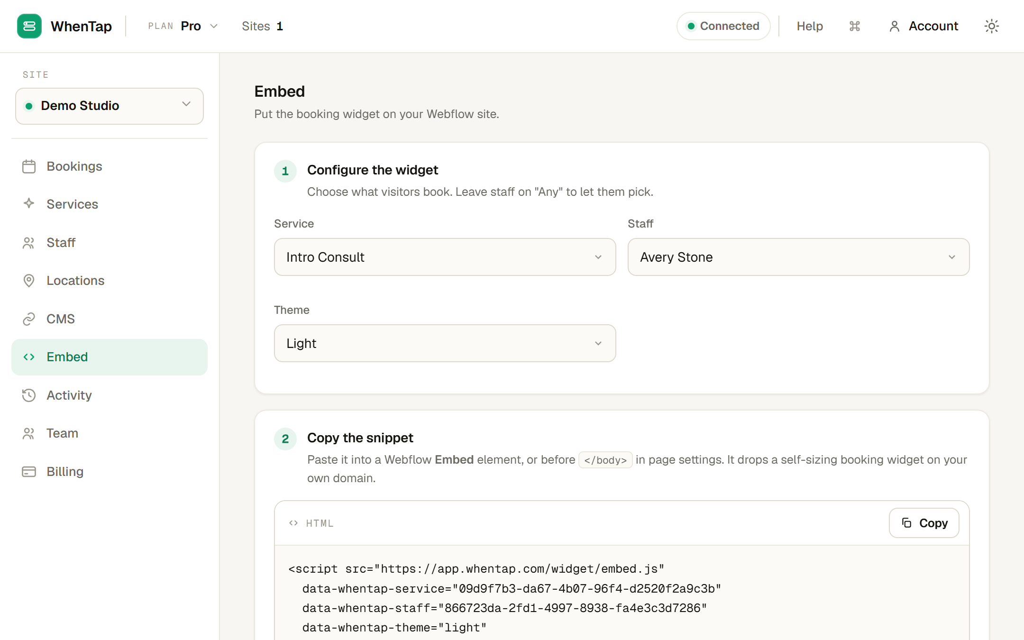
Task: Open the Plan Pro dropdown
Action: coord(183,26)
